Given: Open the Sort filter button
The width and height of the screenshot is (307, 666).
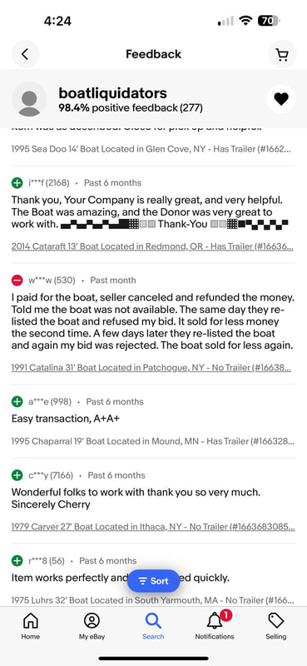Looking at the screenshot, I should 153,580.
